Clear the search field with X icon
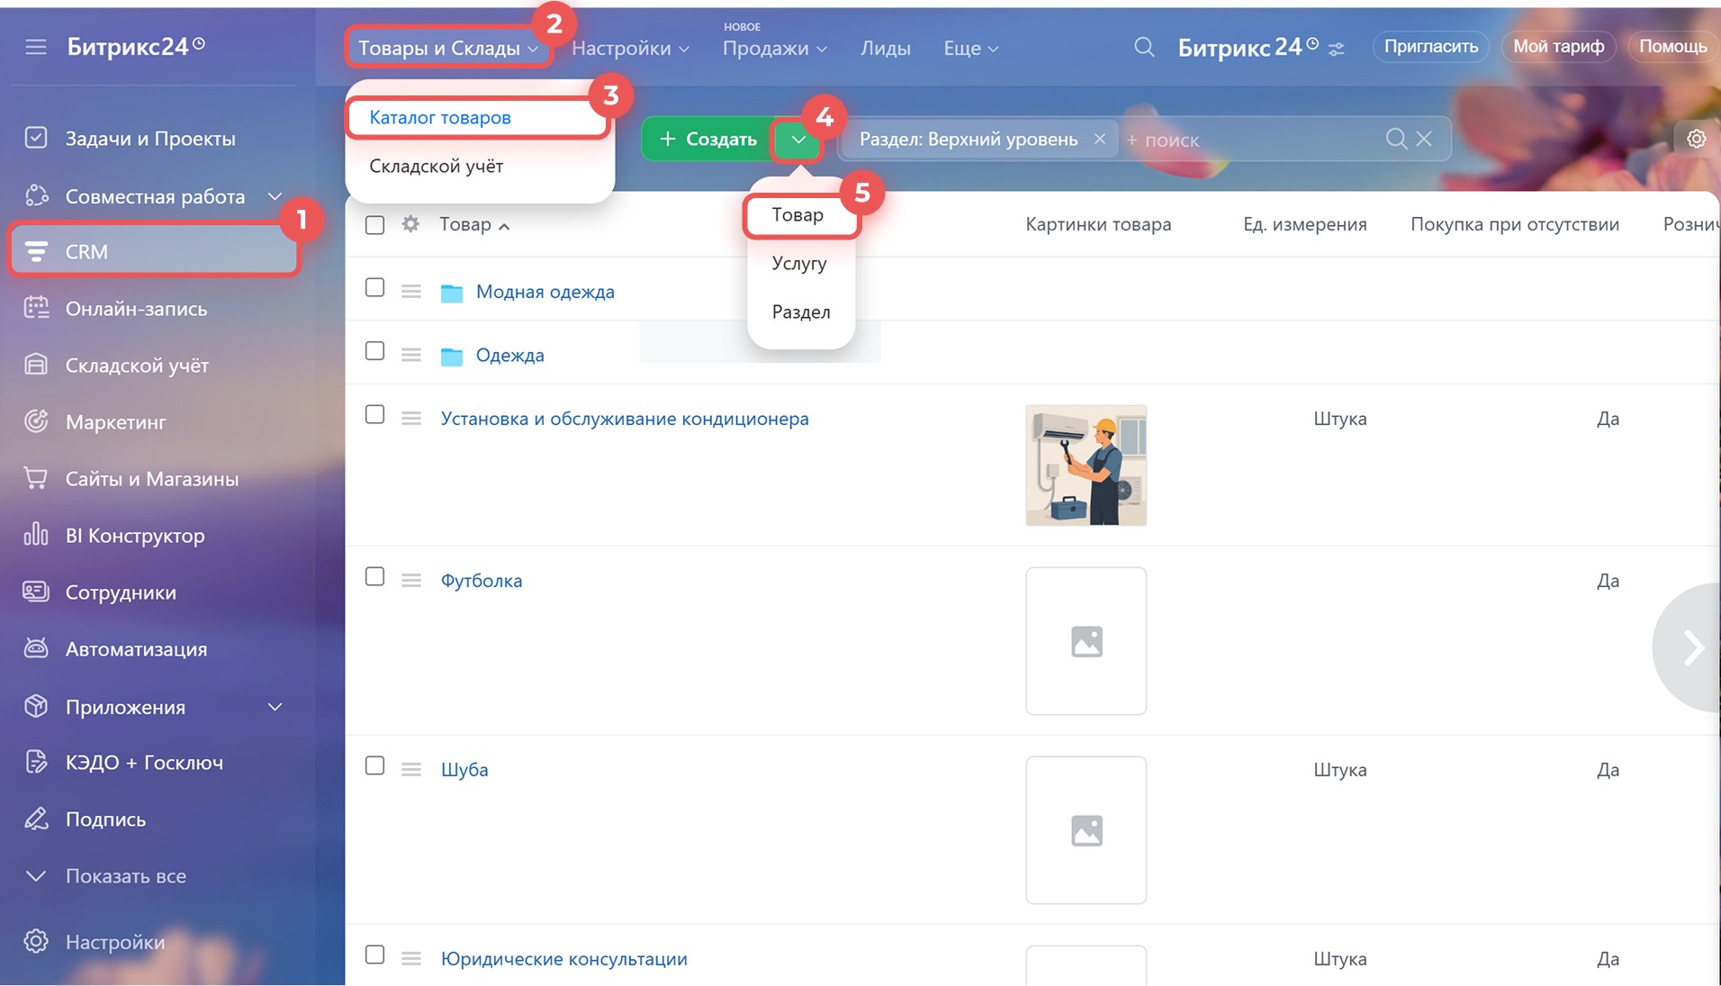This screenshot has height=986, width=1721. pyautogui.click(x=1424, y=139)
